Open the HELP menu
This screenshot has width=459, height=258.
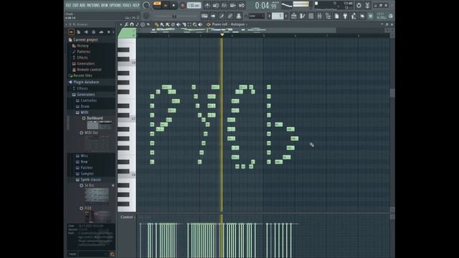[136, 5]
